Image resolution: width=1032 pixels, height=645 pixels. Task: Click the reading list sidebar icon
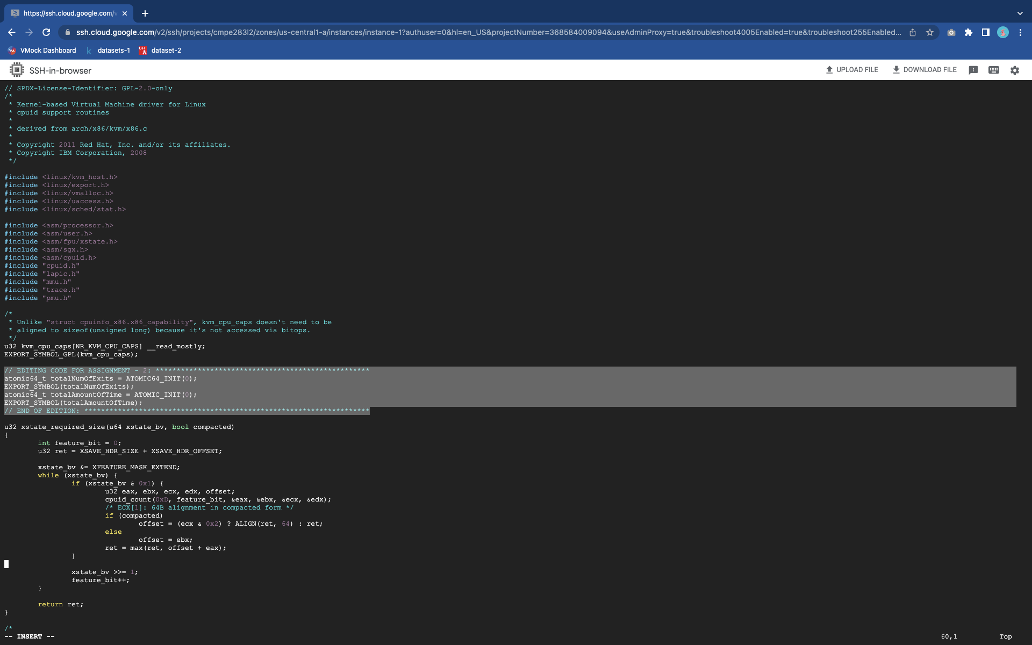[x=986, y=32]
